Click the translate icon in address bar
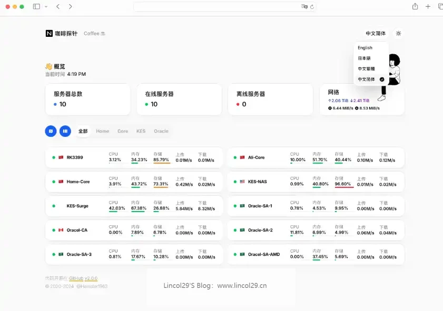 [x=304, y=7]
